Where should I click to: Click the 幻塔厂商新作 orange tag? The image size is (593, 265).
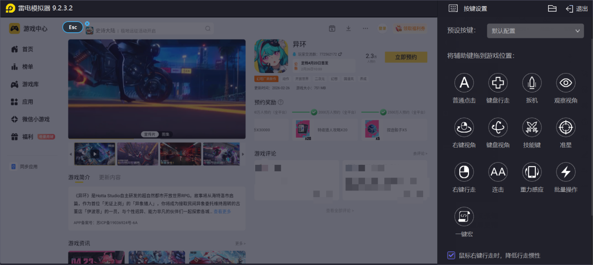266,79
